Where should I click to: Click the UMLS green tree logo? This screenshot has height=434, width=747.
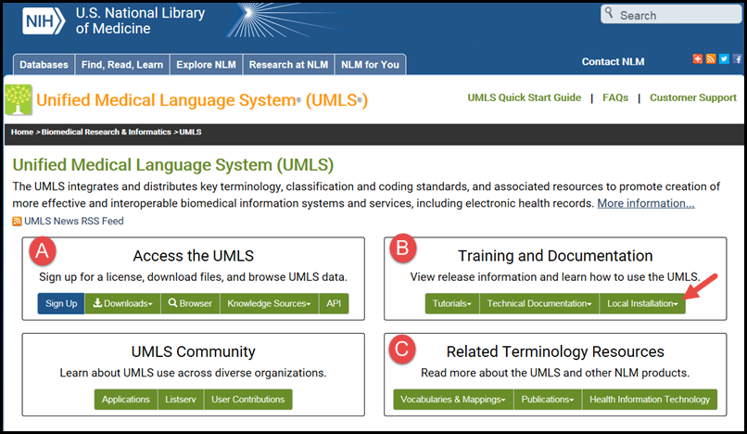19,99
